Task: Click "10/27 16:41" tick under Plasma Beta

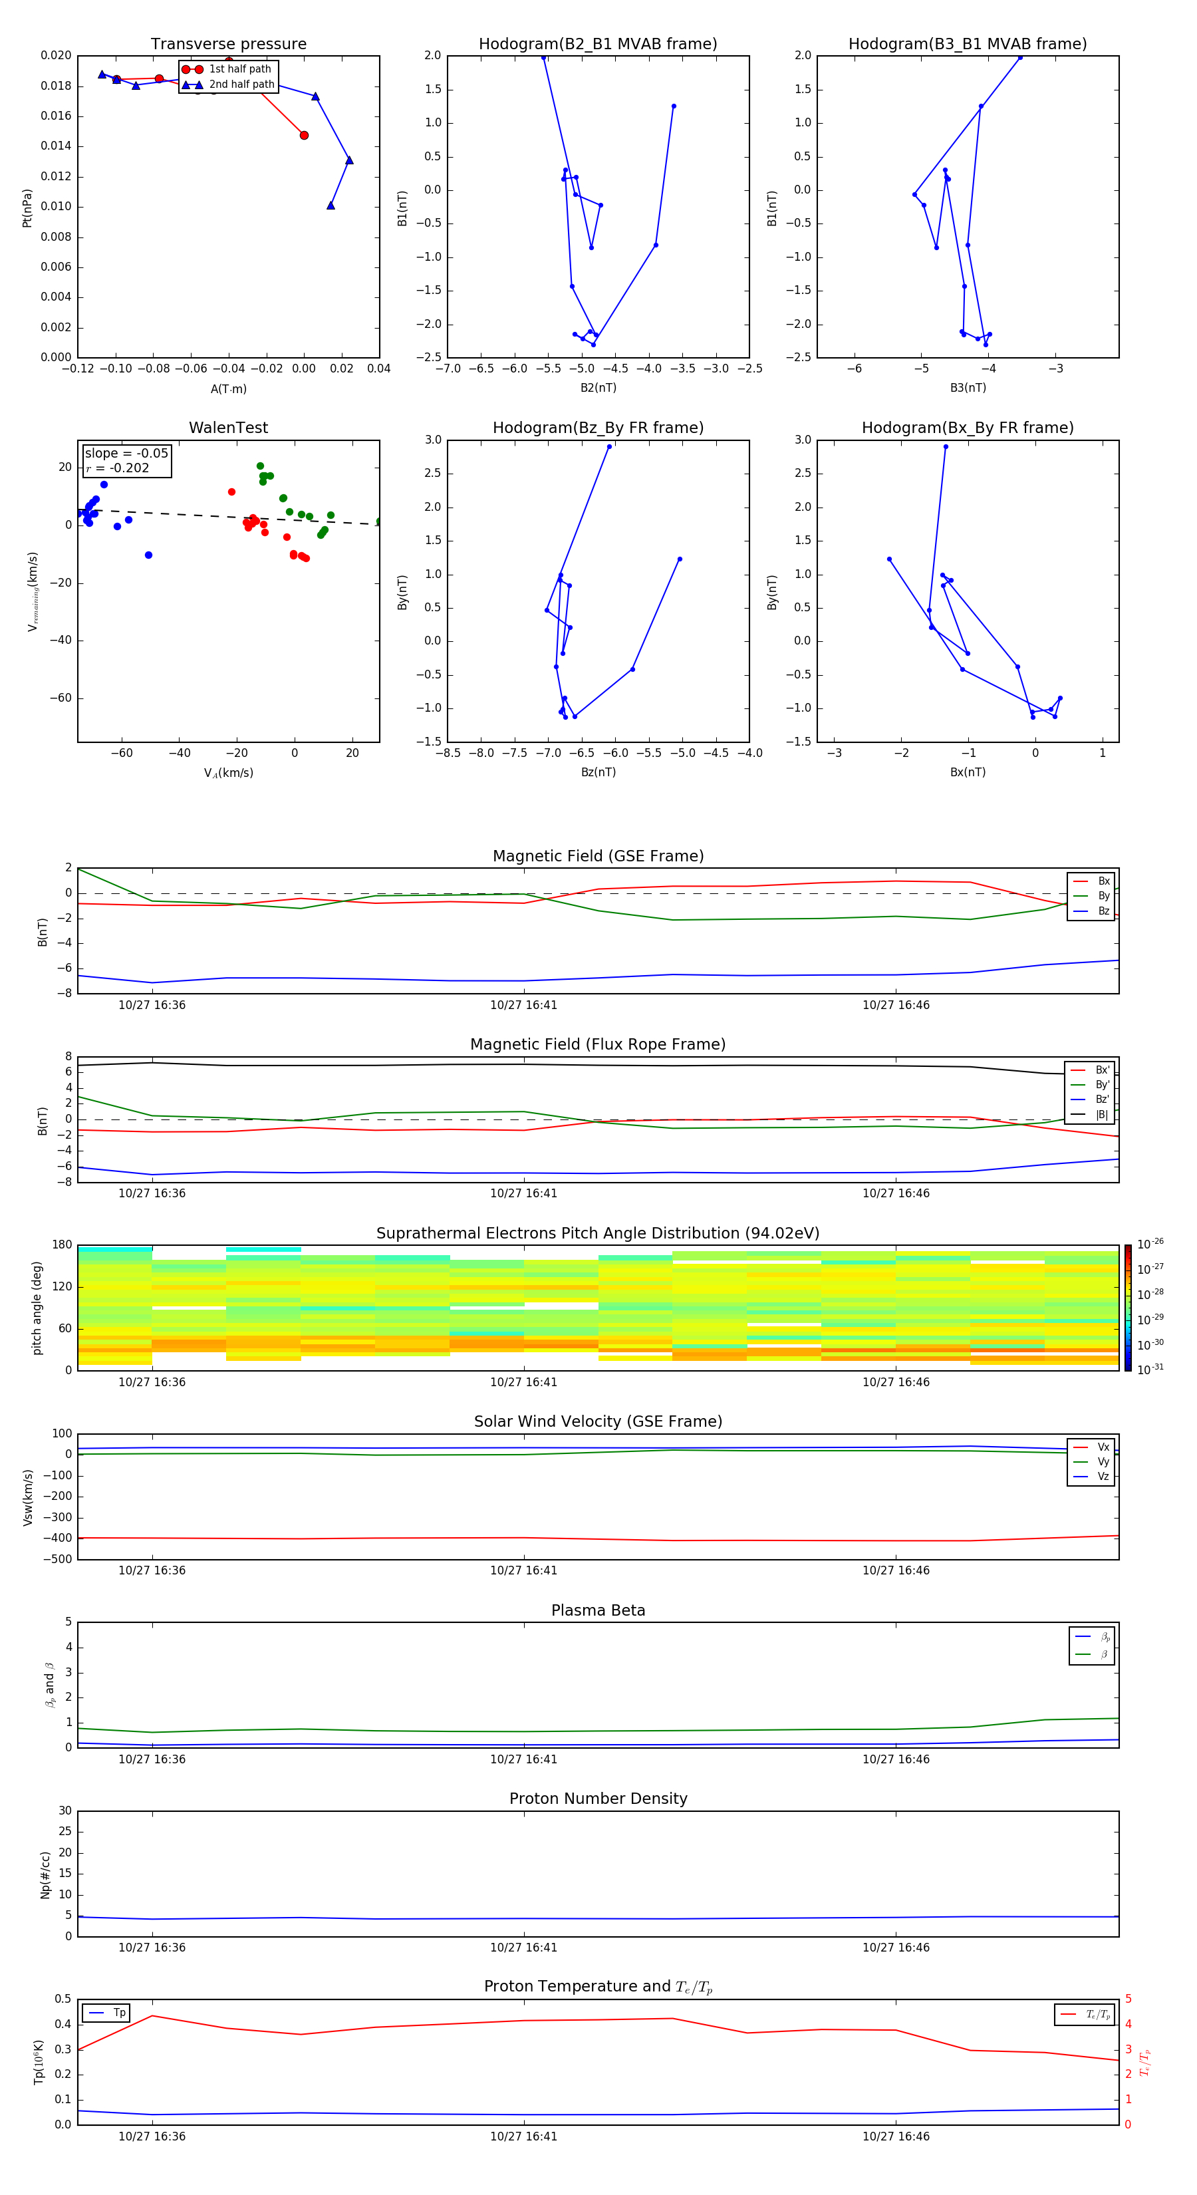Action: point(523,1759)
